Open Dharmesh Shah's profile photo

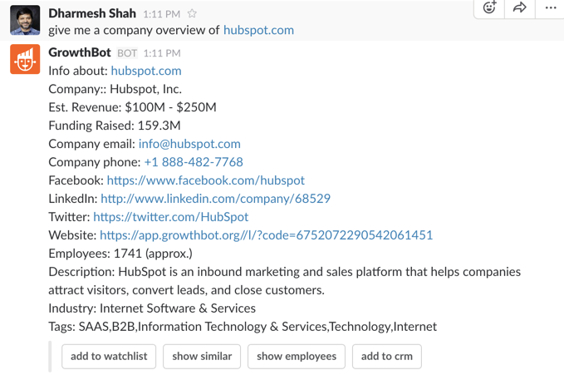click(x=25, y=20)
